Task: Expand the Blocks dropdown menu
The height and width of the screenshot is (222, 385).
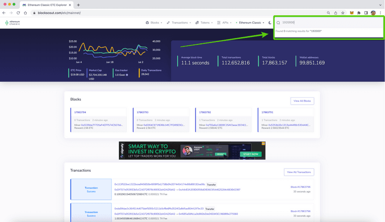Action: tap(154, 23)
